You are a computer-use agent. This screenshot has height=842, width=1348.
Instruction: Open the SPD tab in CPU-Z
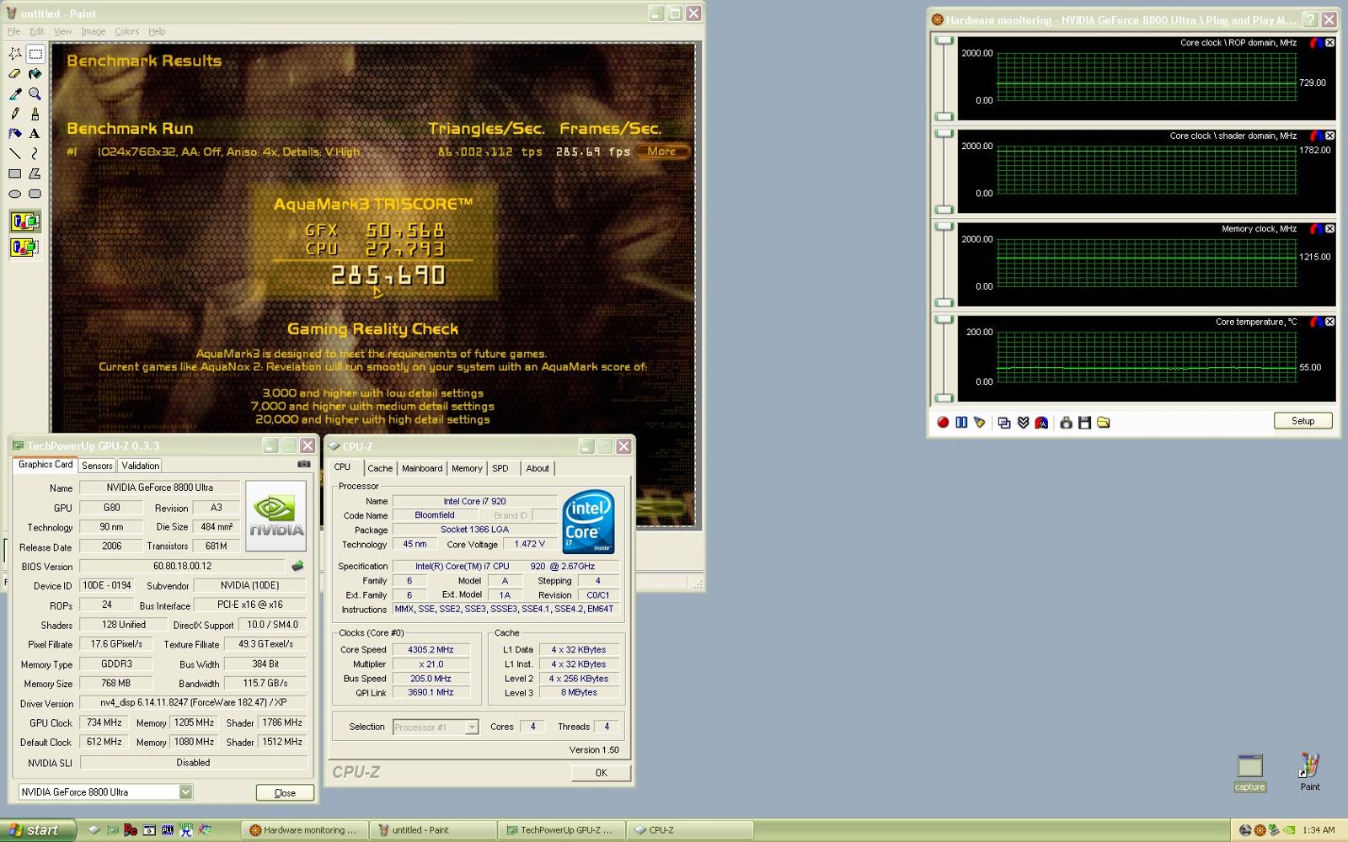500,468
